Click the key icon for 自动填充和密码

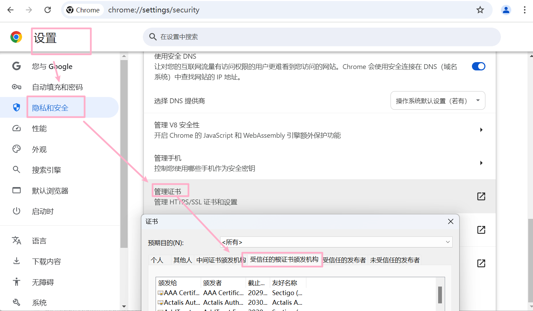[x=17, y=87]
